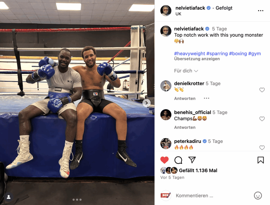Image resolution: width=270 pixels, height=205 pixels.
Task: Open emoji picker smiley icon
Action: point(258,196)
